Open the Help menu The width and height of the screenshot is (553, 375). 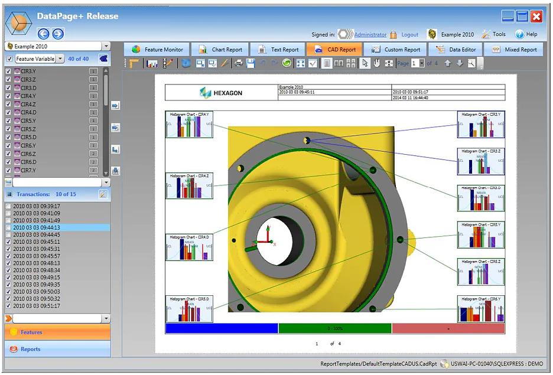tap(526, 34)
